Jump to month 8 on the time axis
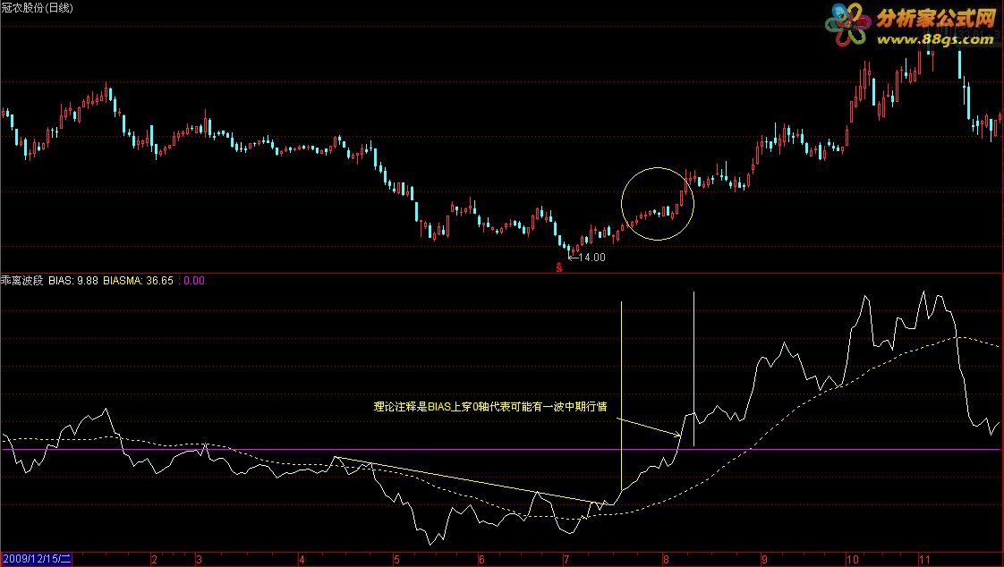 click(x=666, y=560)
